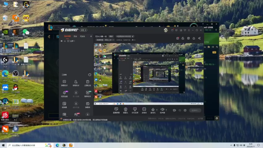Add a 多媒体 media source
The height and width of the screenshot is (148, 263).
click(144, 111)
